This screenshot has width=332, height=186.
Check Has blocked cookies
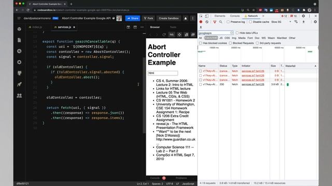pos(200,43)
